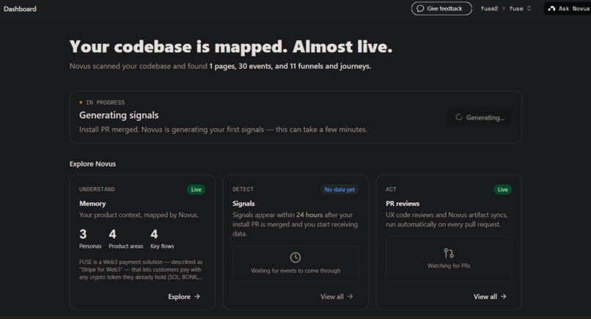Select the fuse project name in breadcrumb
The width and height of the screenshot is (591, 319).
click(x=516, y=8)
